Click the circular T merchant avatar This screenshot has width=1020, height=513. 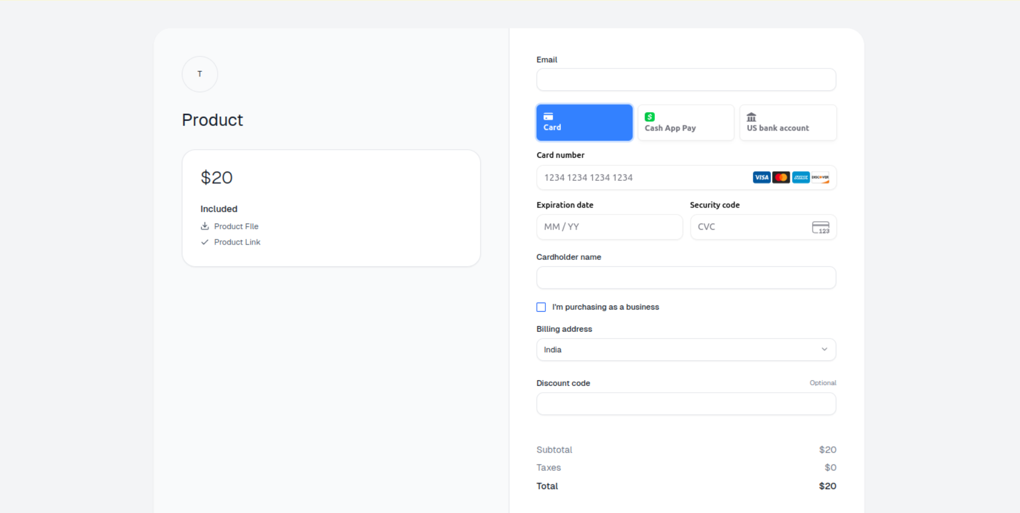199,74
